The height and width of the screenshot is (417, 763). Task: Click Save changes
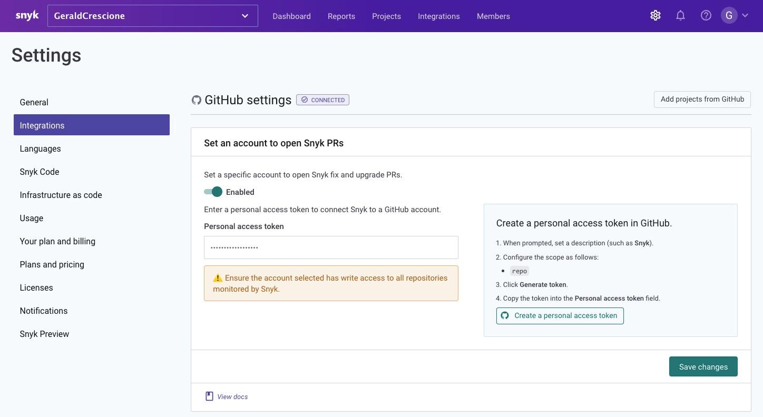pos(703,366)
